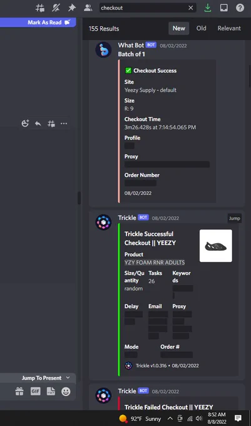This screenshot has width=251, height=426.
Task: Open the emoji picker smiley
Action: [x=66, y=392]
